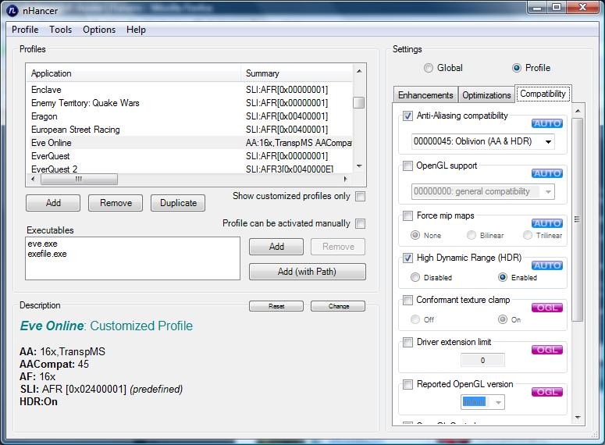Enable Conformant texture clamp checkbox
This screenshot has height=445, width=605.
[407, 301]
